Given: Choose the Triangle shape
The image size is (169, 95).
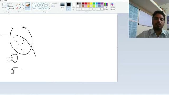Looking at the screenshot, I should coord(47,4).
